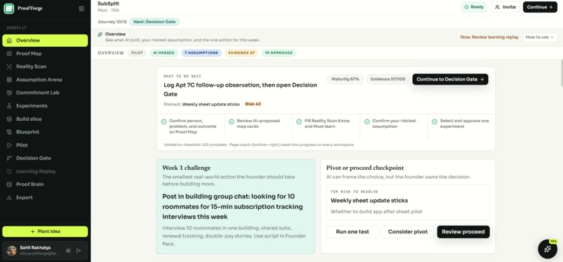Open the Build slice page
The image size is (563, 262).
tap(45, 119)
